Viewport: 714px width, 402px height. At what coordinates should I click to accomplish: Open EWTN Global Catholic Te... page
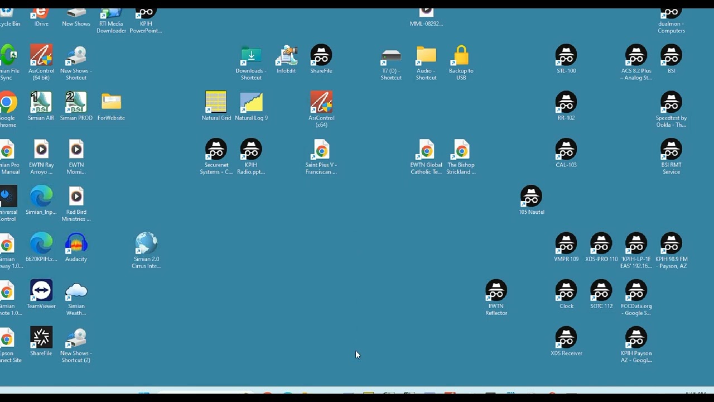[x=426, y=157]
